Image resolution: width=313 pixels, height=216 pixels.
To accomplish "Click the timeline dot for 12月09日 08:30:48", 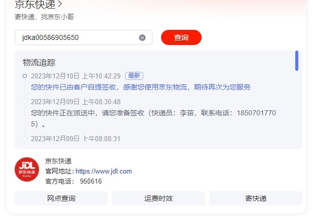I will [x=25, y=102].
